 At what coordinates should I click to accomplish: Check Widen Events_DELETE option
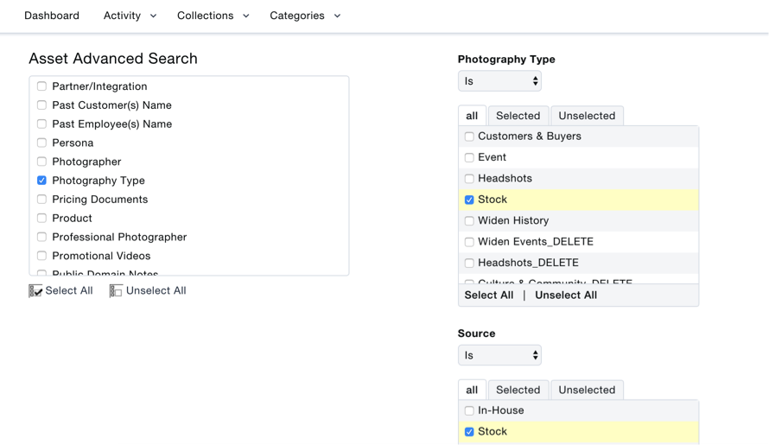pyautogui.click(x=469, y=242)
